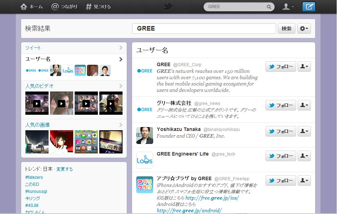The width and height of the screenshot is (337, 214).
Task: Play the third popular video thumbnail
Action: pyautogui.click(x=86, y=103)
